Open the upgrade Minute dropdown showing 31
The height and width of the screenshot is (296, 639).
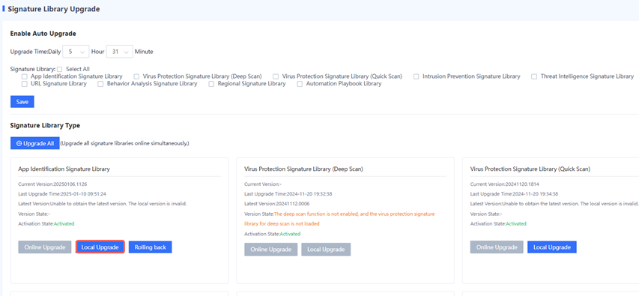(x=119, y=52)
